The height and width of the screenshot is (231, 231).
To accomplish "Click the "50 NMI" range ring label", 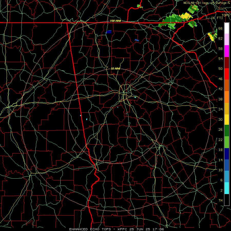I will tap(115, 69).
